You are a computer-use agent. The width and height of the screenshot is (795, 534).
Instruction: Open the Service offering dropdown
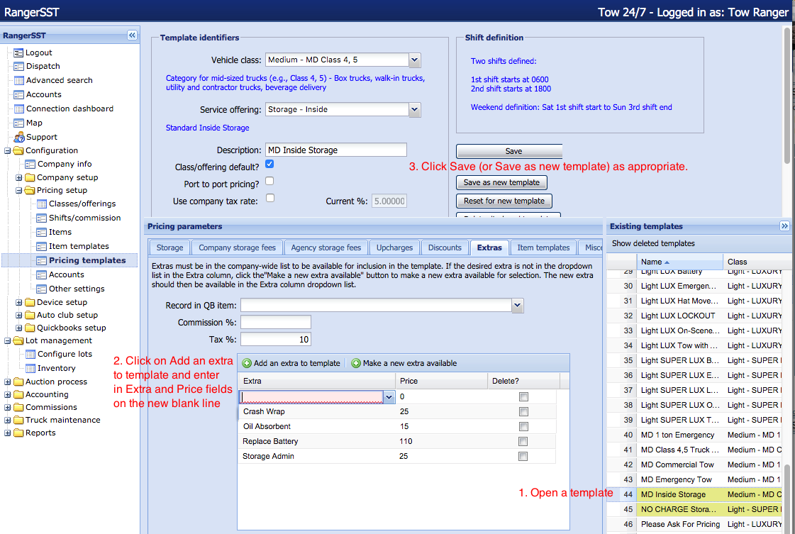click(415, 110)
